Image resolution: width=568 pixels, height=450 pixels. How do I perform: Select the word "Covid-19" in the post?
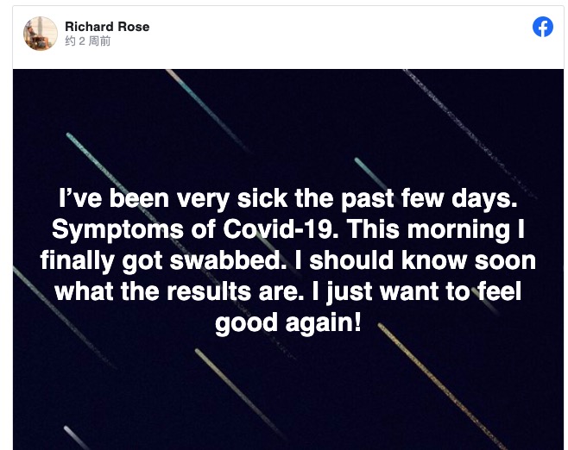tap(281, 229)
